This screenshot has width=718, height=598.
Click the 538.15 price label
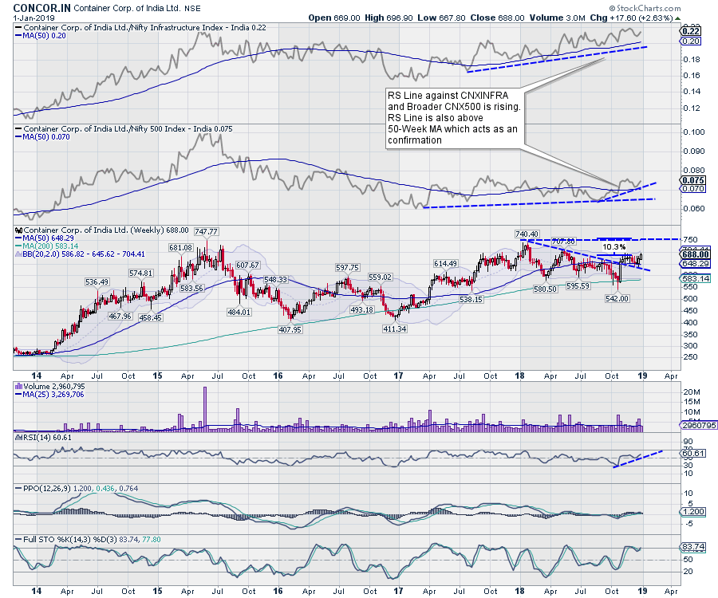click(x=471, y=300)
